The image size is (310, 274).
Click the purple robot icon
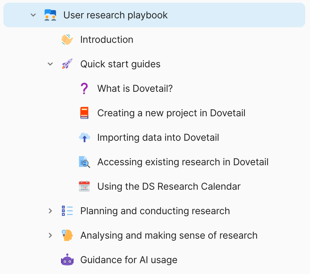coord(67,260)
